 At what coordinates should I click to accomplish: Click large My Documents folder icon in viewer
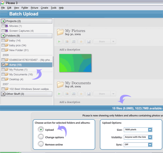pyautogui.click(x=60, y=84)
